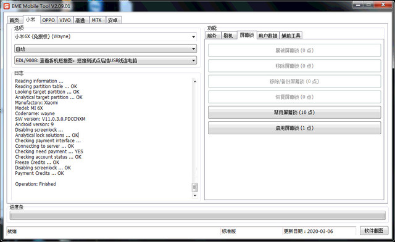Open the 辅助工具 function tab

[x=291, y=36]
